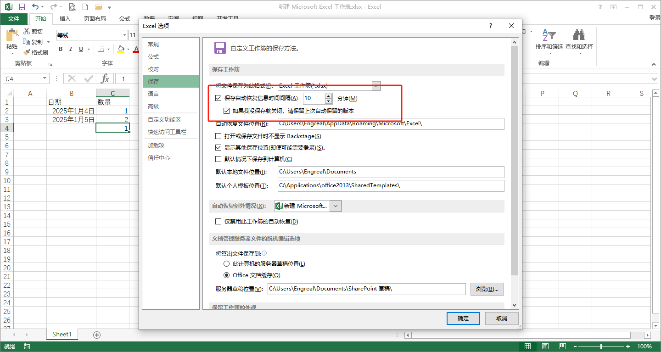Apply the yellow fill color bucket
Viewport: 661px width, 352px height.
(x=121, y=49)
